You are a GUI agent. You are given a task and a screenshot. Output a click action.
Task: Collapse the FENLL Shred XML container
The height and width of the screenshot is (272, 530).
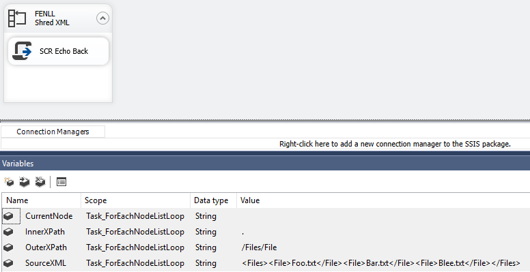click(x=102, y=18)
